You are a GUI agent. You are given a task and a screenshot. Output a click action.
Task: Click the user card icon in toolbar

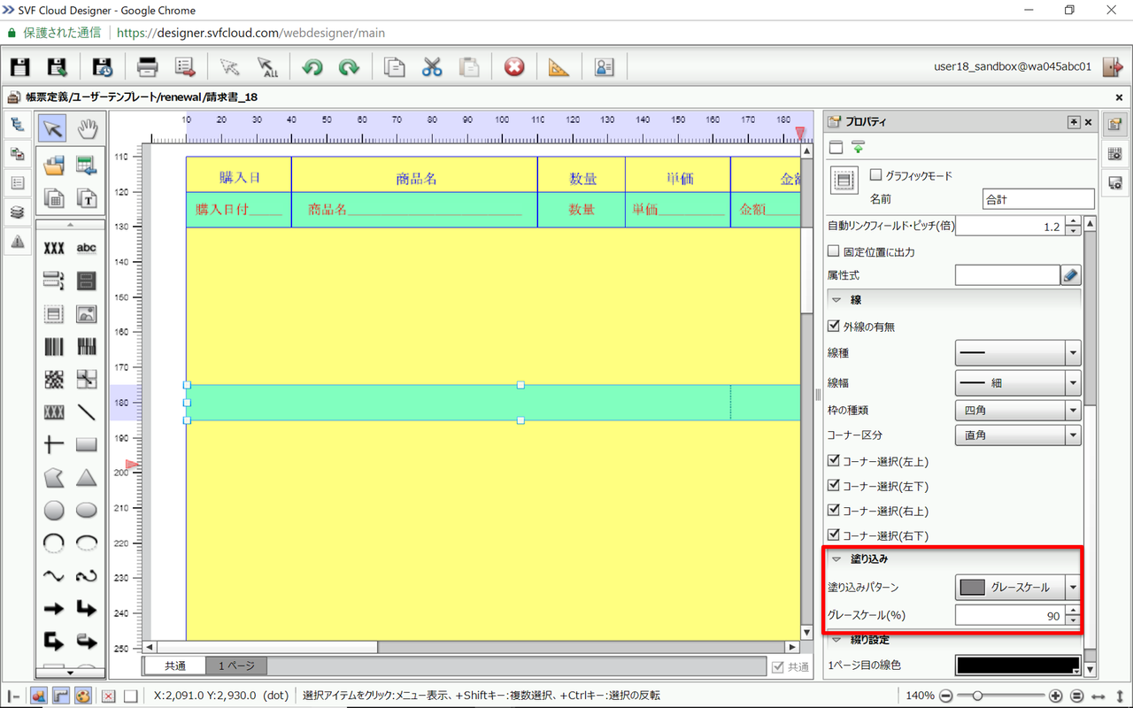coord(604,67)
